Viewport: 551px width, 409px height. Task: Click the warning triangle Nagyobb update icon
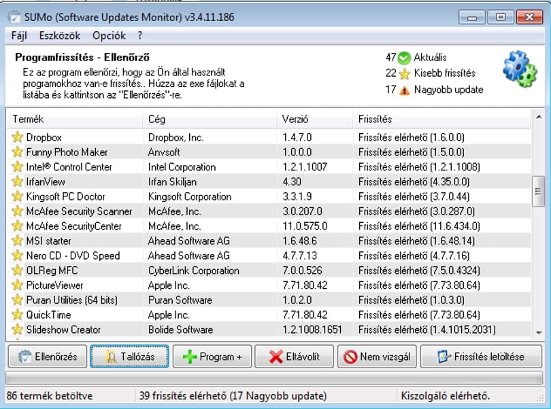pyautogui.click(x=405, y=90)
